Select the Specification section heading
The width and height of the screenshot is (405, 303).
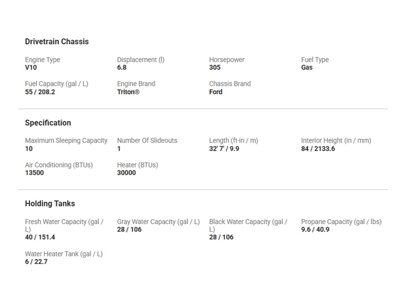click(x=48, y=123)
